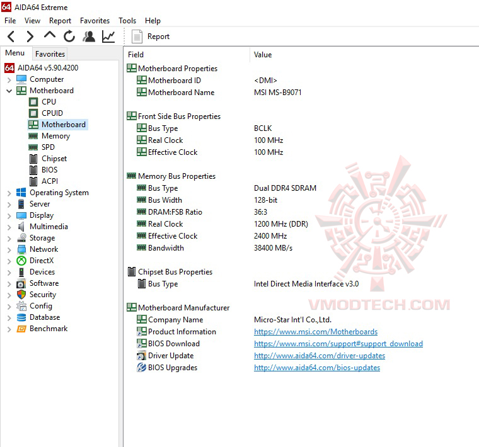
Task: Switch to the Menu tab
Action: [14, 53]
